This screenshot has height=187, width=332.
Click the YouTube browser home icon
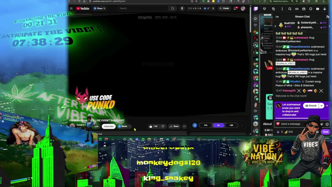84,1
